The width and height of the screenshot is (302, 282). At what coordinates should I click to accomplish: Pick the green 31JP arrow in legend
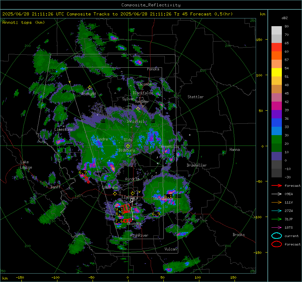coord(276,219)
